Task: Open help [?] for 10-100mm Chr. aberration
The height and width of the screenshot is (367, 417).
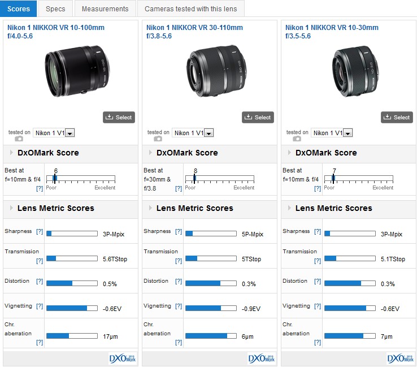Action: coord(40,342)
